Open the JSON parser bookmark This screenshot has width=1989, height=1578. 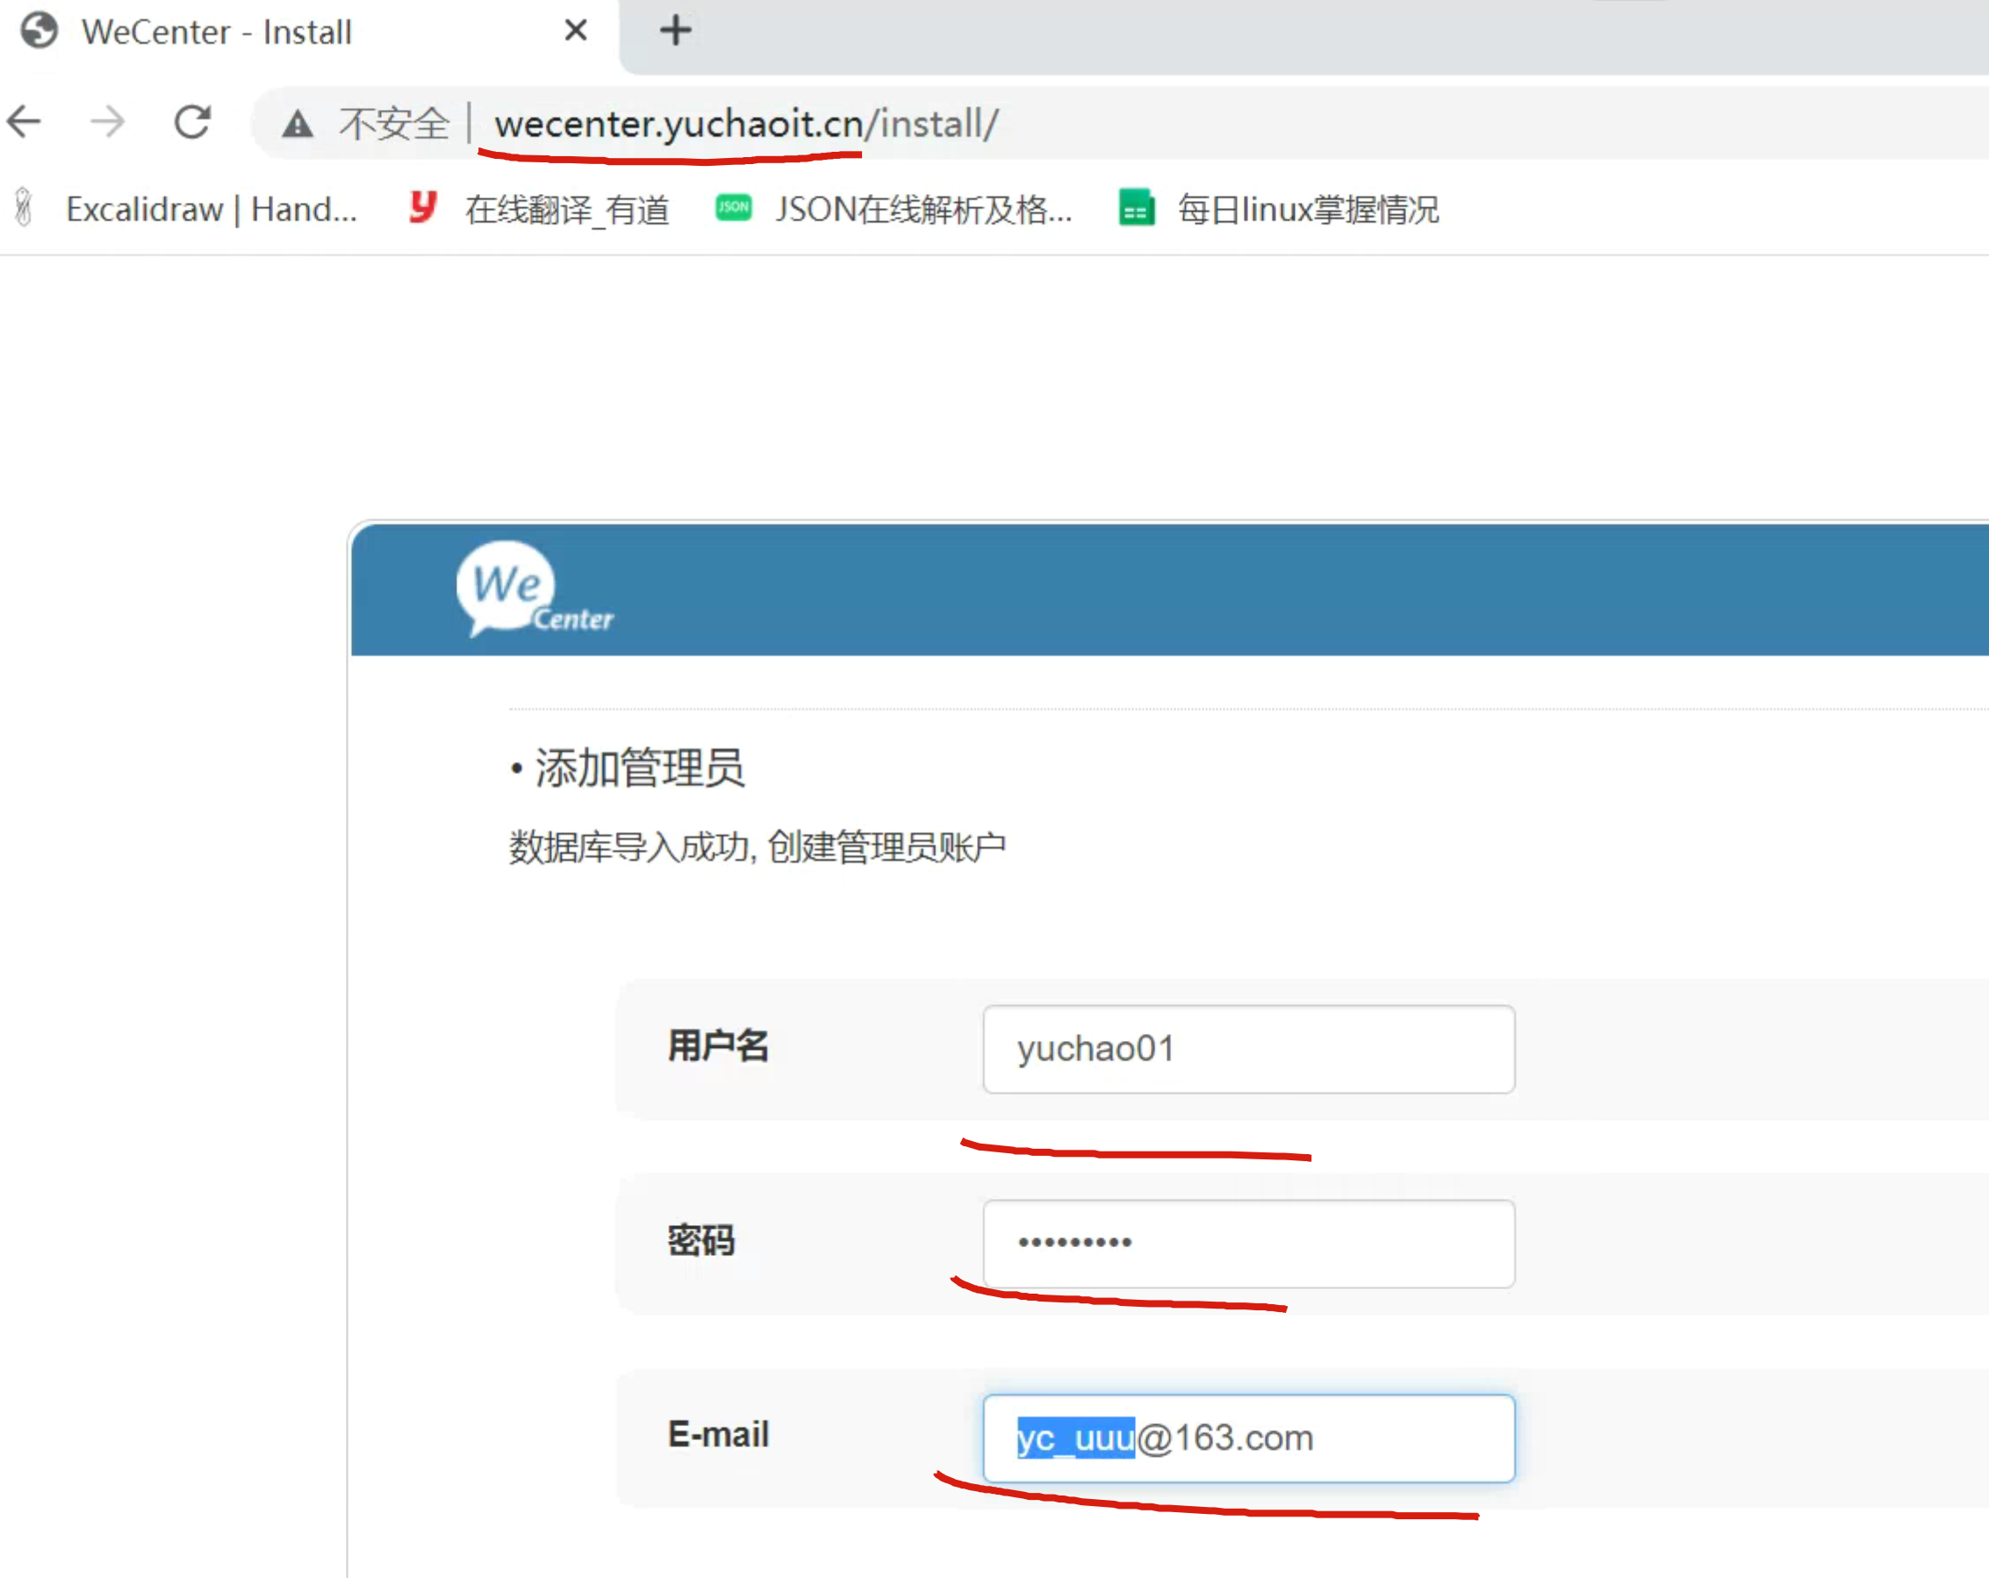[893, 210]
